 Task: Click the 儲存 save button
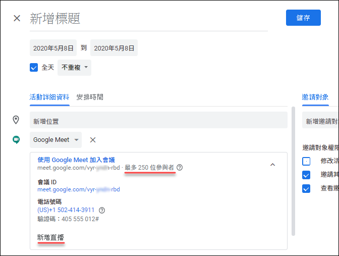point(303,18)
